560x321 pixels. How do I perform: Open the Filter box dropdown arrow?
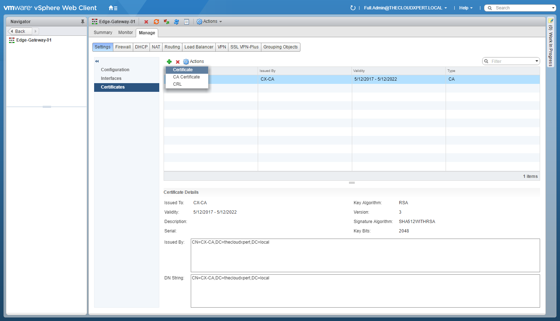tap(536, 61)
